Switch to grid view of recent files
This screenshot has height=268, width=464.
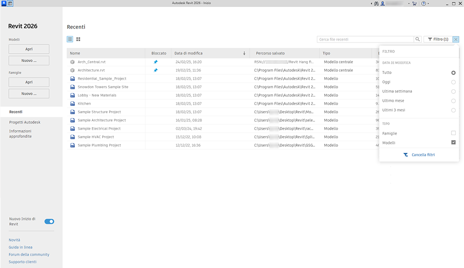click(78, 39)
